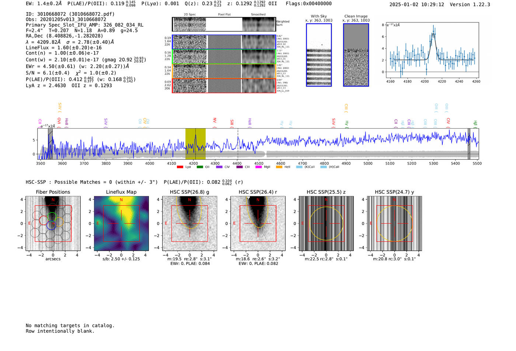This screenshot has height=351, width=516.
Task: Click the (H)CaII legend swatch
Action: point(324,167)
